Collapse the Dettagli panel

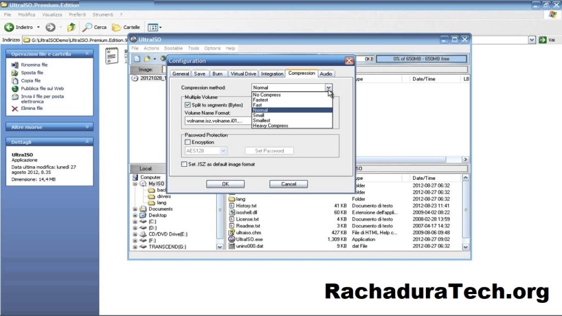(87, 142)
